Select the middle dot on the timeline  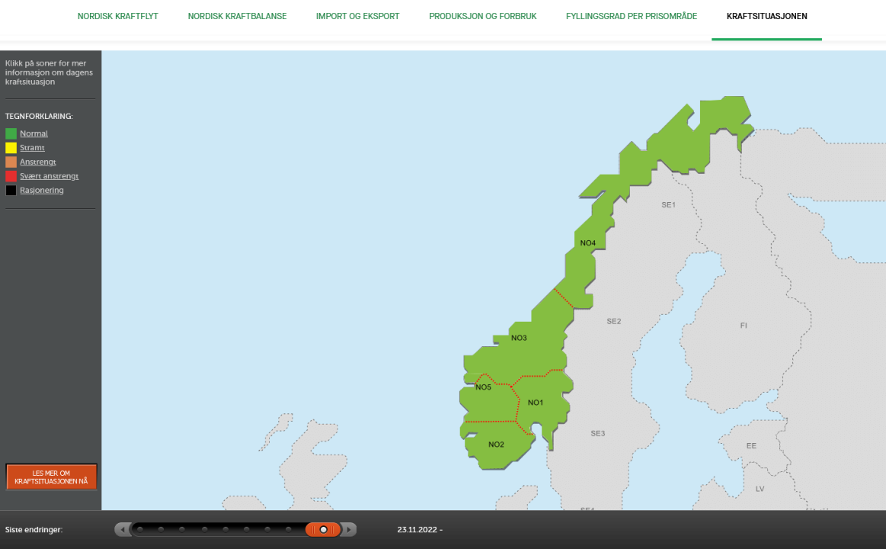pos(225,528)
